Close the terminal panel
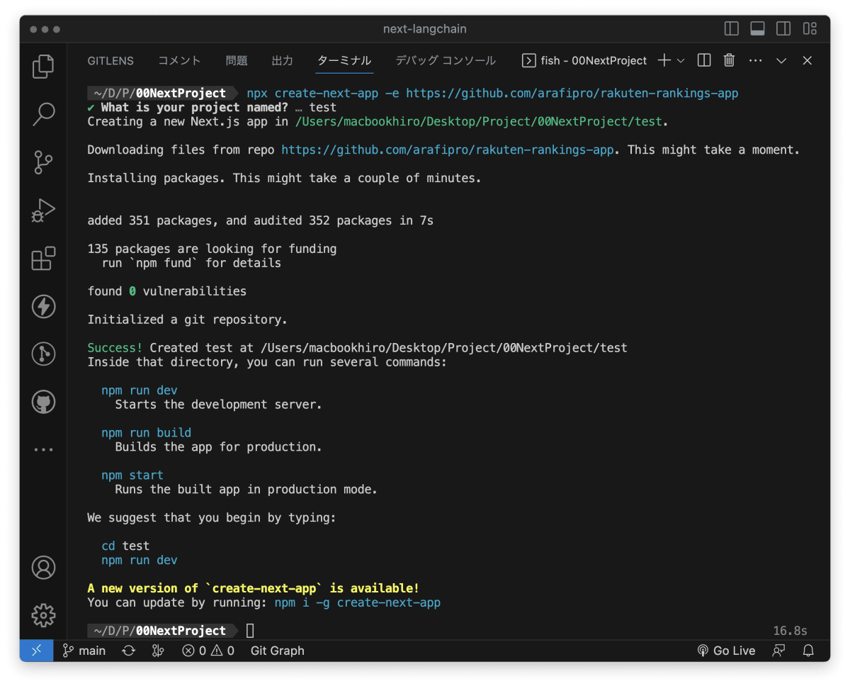The height and width of the screenshot is (686, 850). [x=807, y=61]
